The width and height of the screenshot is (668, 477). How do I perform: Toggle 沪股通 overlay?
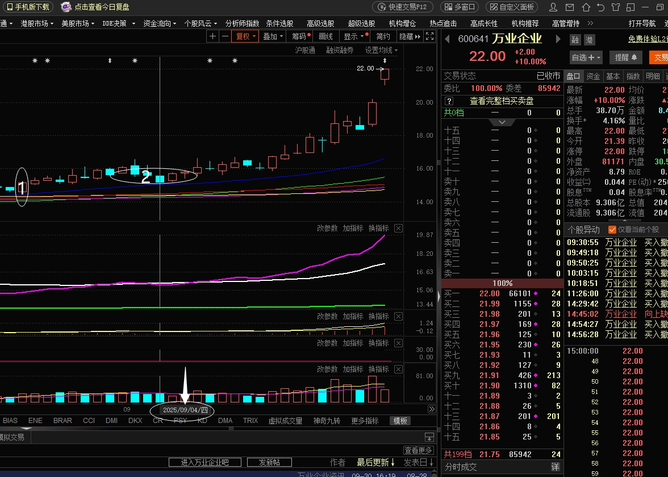(305, 50)
